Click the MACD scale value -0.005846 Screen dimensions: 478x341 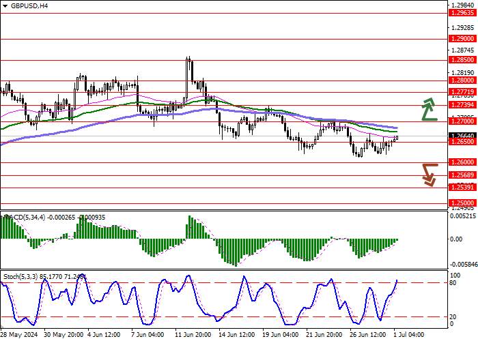pyautogui.click(x=464, y=265)
